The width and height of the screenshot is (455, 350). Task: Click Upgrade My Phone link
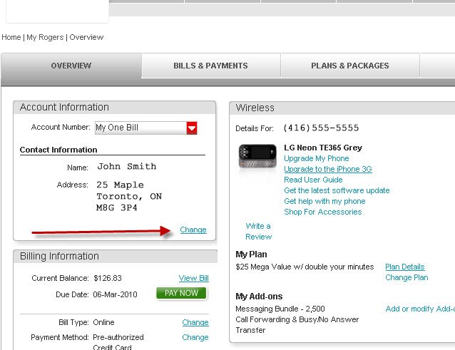click(x=316, y=158)
